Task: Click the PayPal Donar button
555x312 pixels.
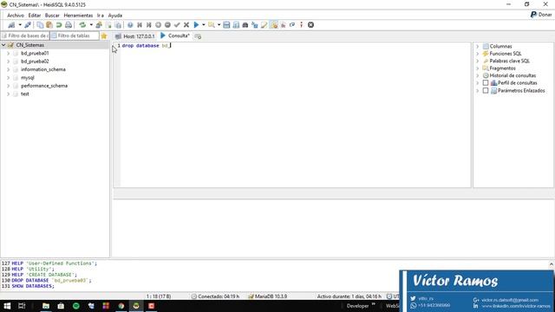Action: (x=541, y=15)
